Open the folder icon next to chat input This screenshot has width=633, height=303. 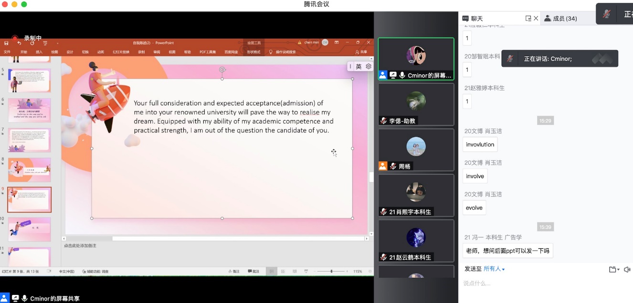click(x=612, y=270)
